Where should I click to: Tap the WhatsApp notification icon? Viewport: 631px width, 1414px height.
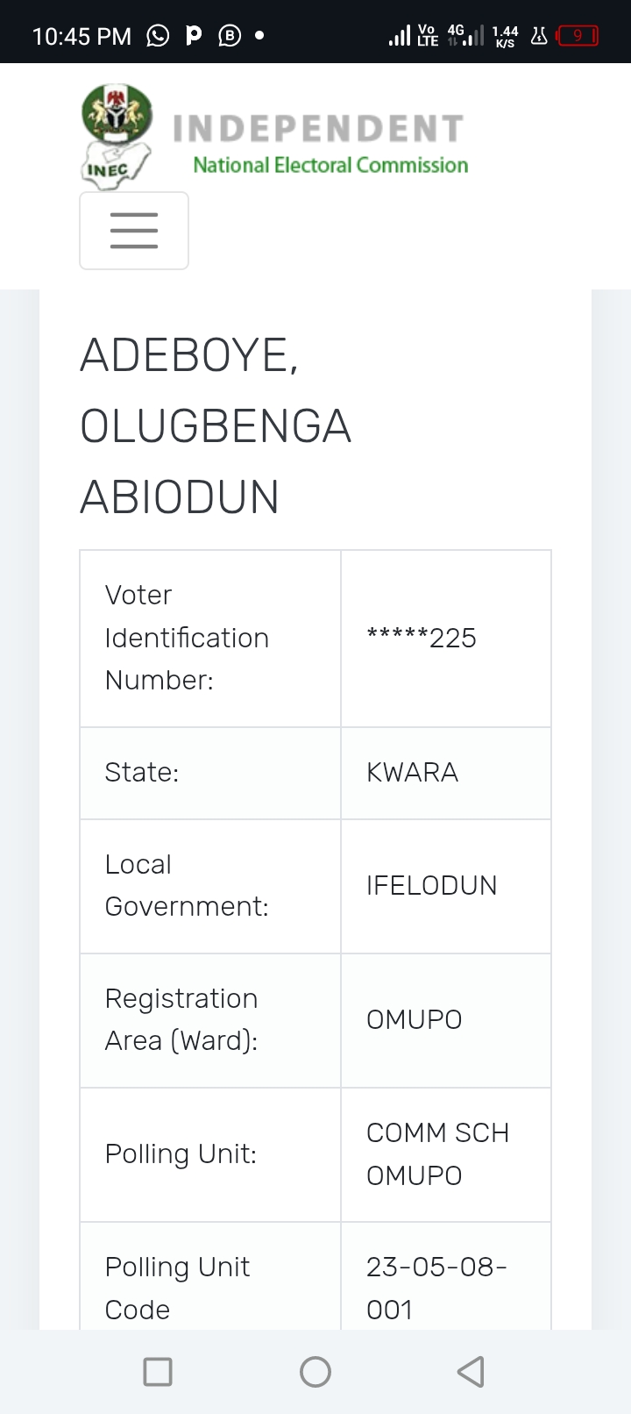coord(158,35)
